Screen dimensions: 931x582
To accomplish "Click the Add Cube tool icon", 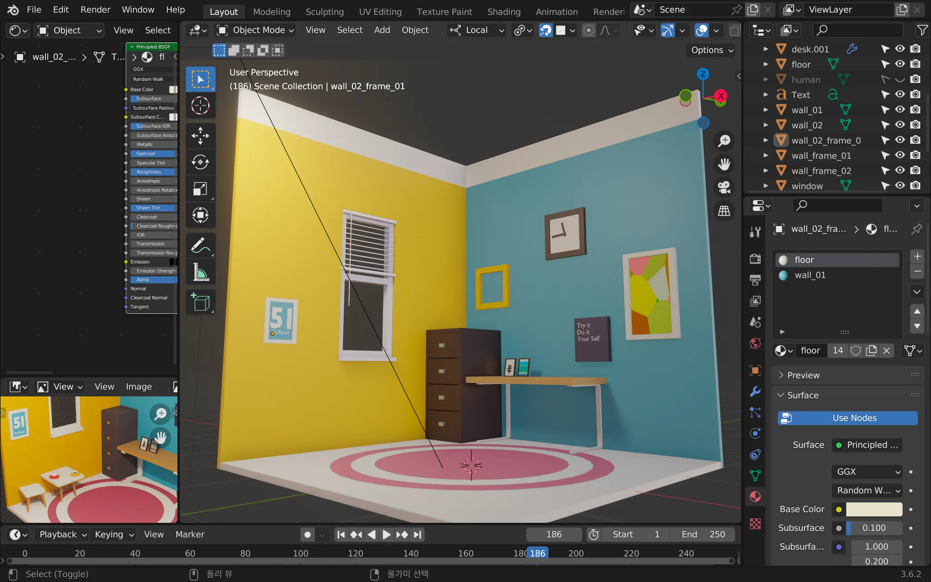I will coord(200,302).
